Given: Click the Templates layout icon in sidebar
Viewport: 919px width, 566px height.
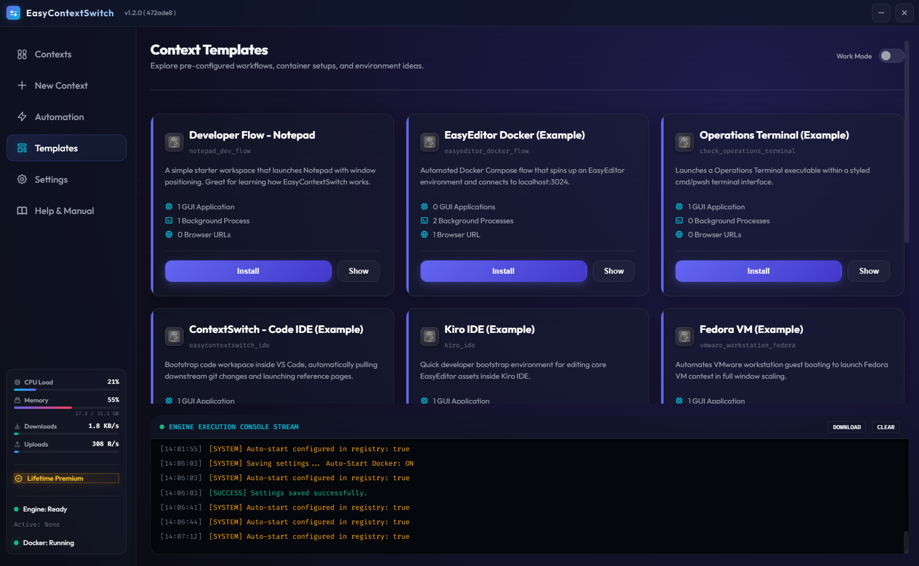Looking at the screenshot, I should 22,148.
